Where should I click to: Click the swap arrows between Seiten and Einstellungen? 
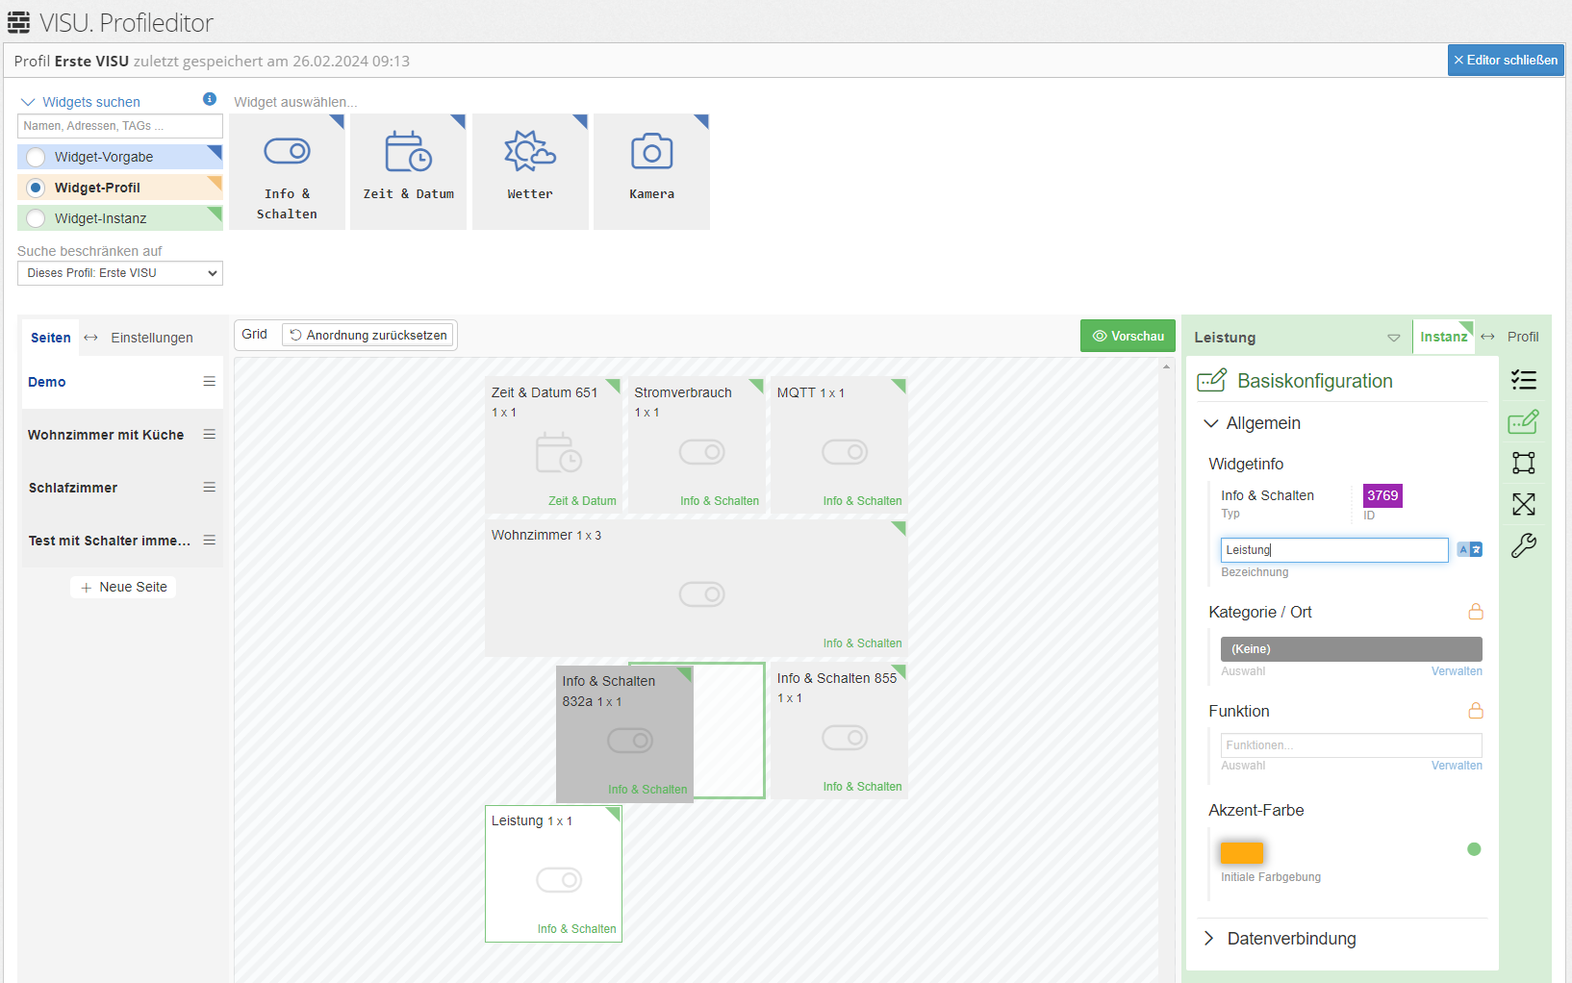click(90, 338)
